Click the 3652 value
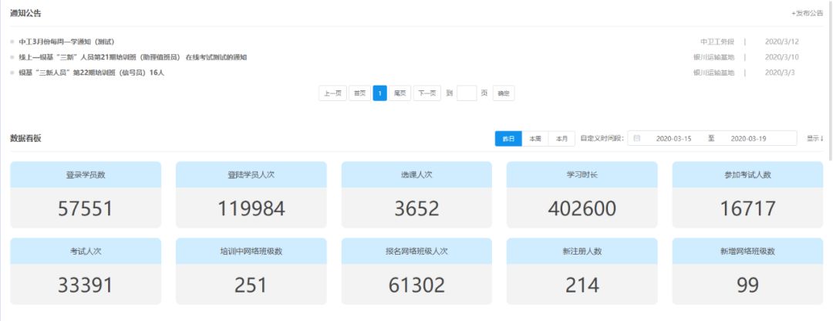The width and height of the screenshot is (833, 321). 416,208
